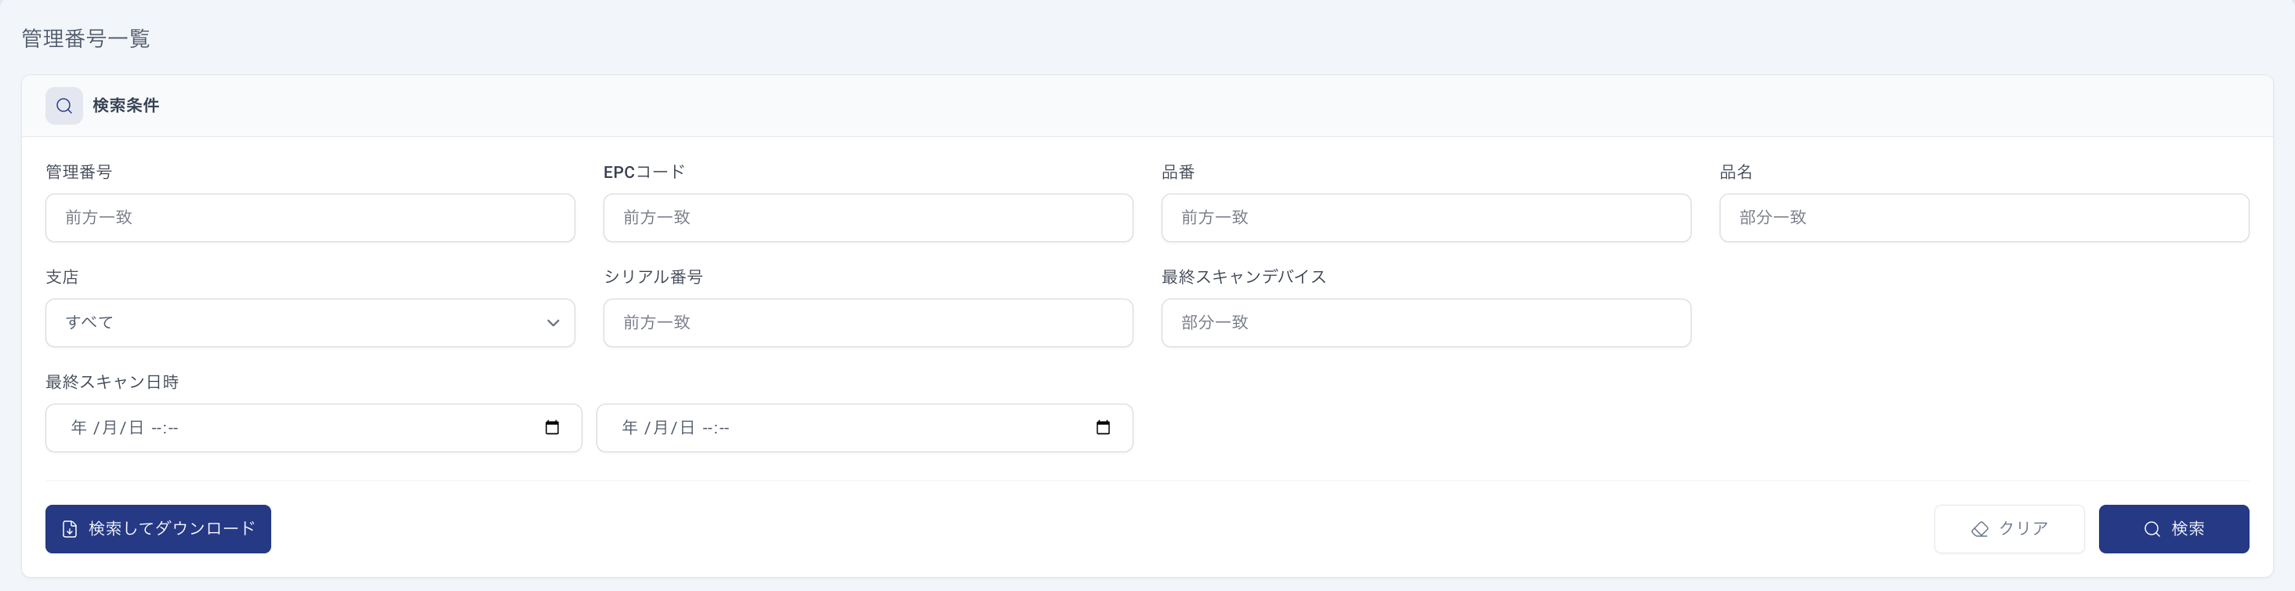Click the 検索してダウンロード button
2295x591 pixels.
pyautogui.click(x=158, y=530)
